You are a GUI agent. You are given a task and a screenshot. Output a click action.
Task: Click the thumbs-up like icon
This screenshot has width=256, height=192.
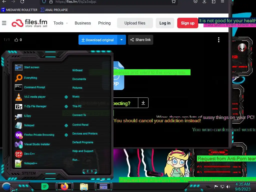click(16, 40)
